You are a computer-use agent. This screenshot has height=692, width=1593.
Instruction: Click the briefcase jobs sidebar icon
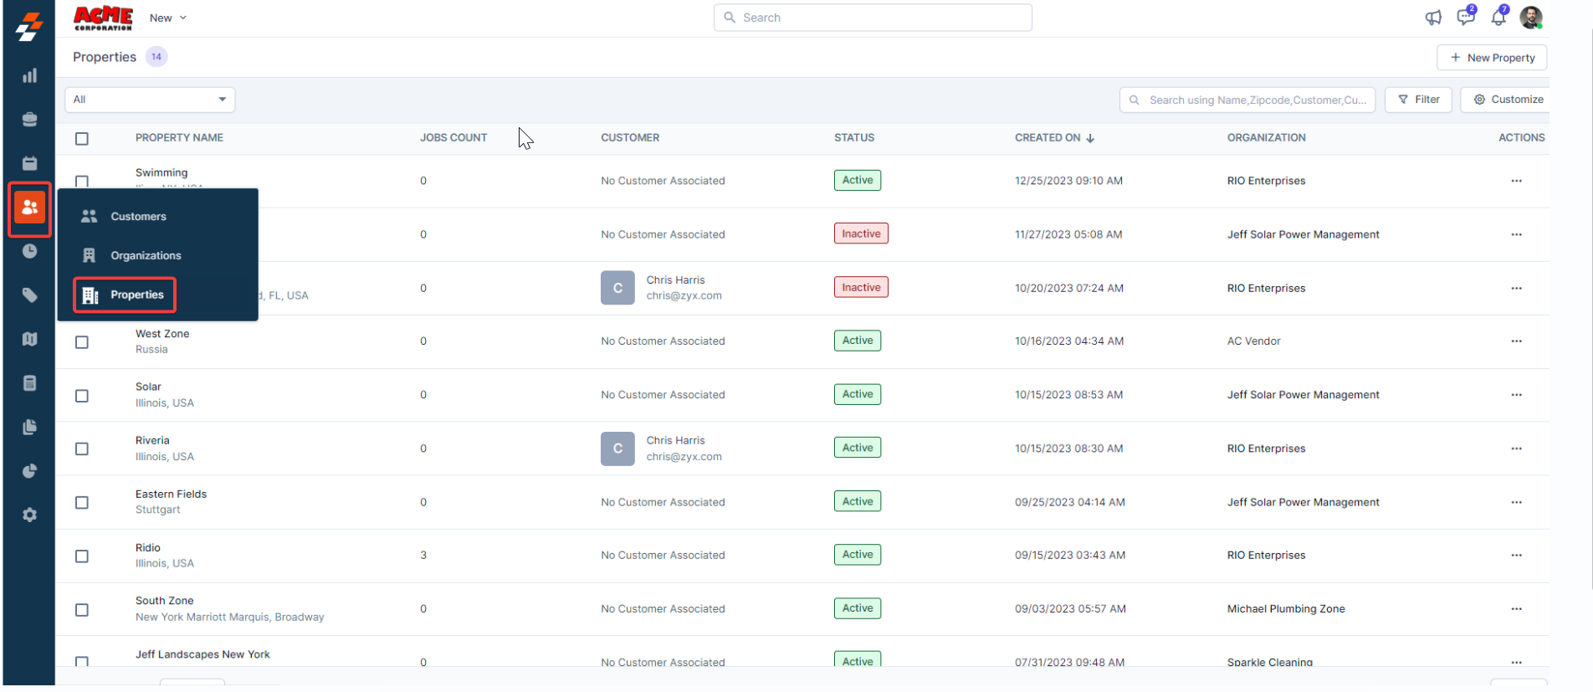[29, 120]
